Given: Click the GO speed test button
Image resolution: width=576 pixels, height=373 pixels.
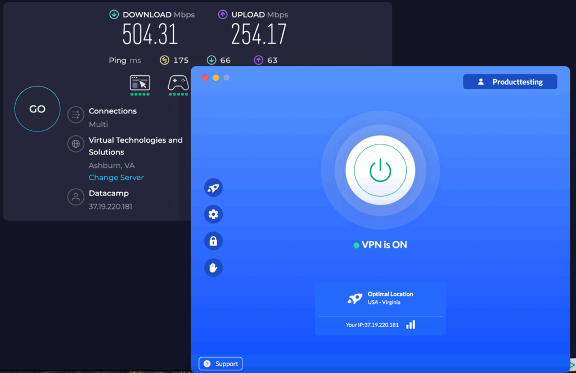Looking at the screenshot, I should point(37,109).
